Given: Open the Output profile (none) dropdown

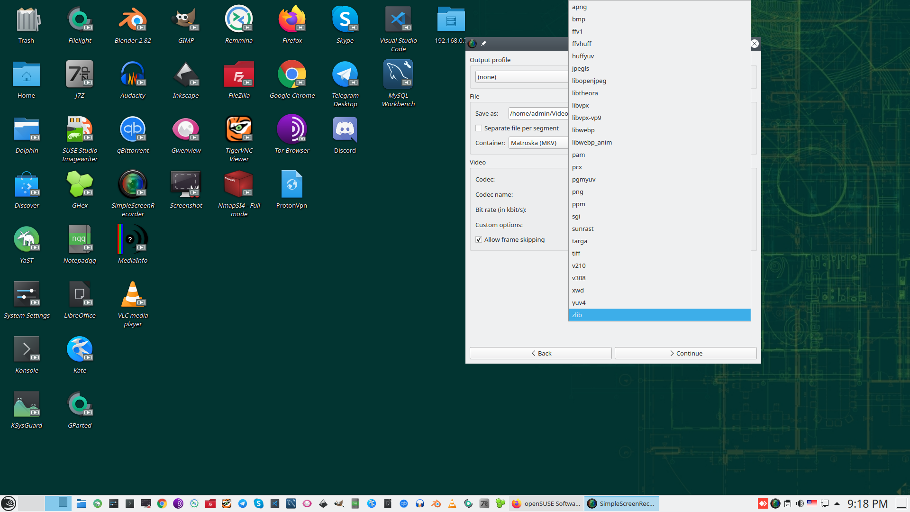Looking at the screenshot, I should pyautogui.click(x=521, y=77).
